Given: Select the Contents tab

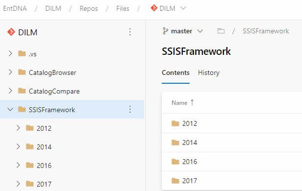Looking at the screenshot, I should coord(175,73).
